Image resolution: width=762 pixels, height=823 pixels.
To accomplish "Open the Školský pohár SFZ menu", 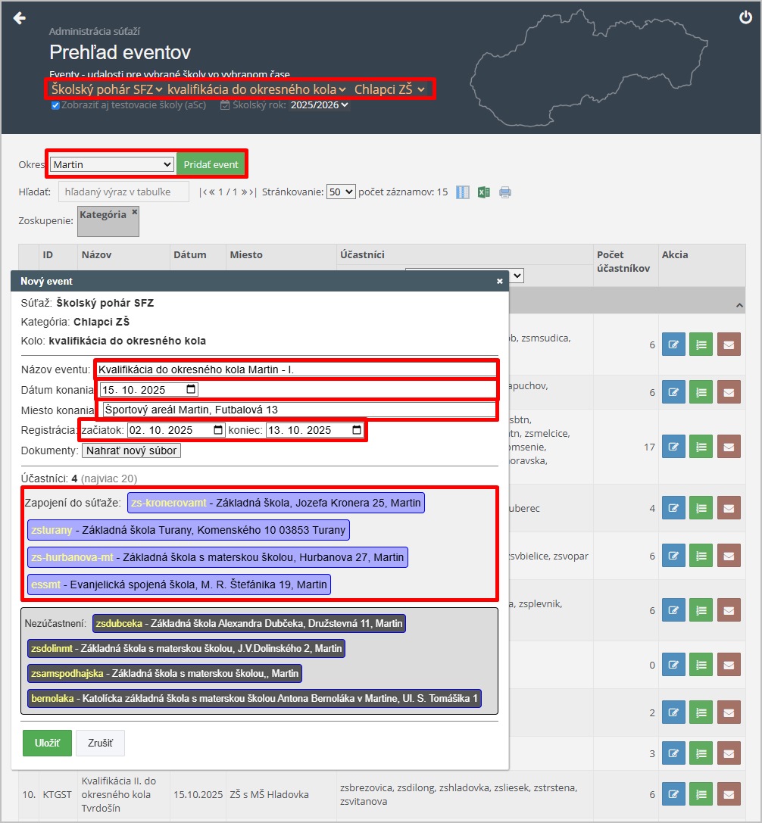I will 107,89.
